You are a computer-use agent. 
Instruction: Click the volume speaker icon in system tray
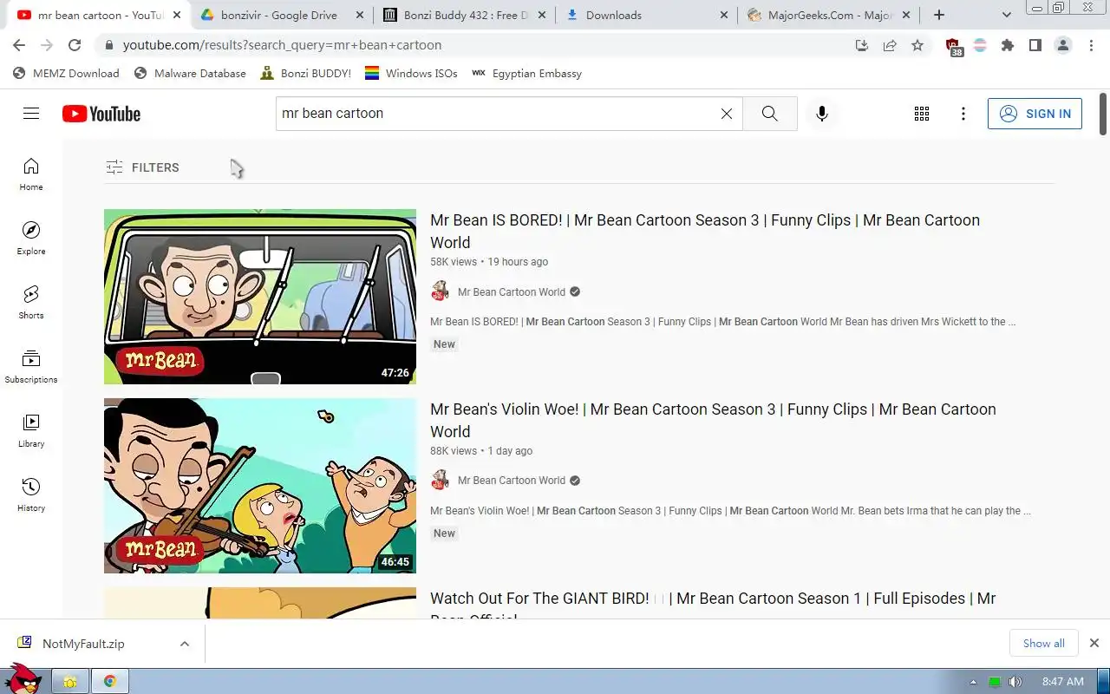(x=1015, y=682)
